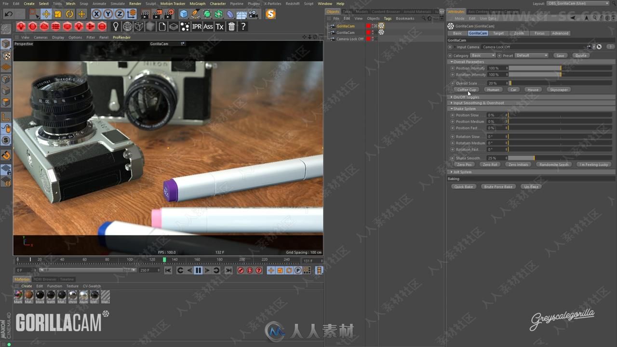Click the Position Slow slider bar

pyautogui.click(x=560, y=115)
